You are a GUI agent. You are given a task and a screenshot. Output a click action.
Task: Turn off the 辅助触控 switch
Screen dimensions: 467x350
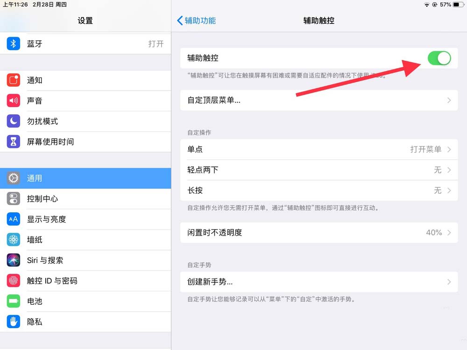(x=439, y=58)
